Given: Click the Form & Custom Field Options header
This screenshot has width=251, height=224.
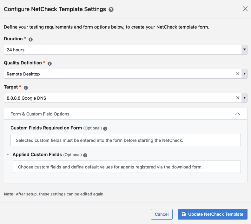Looking at the screenshot, I should point(40,114).
